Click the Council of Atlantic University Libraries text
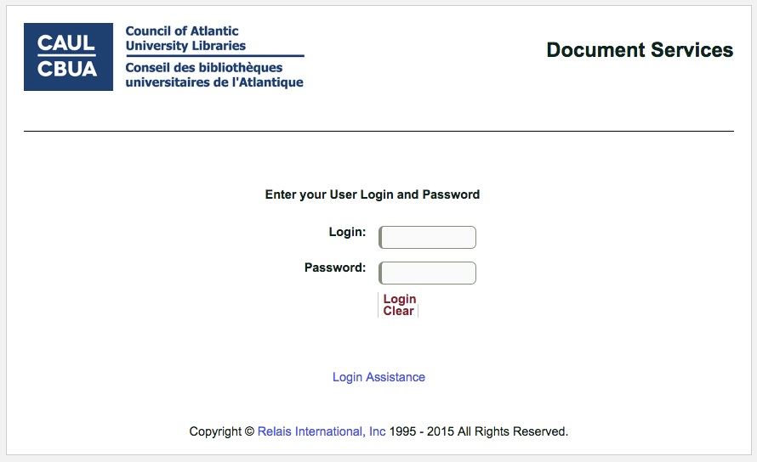This screenshot has width=757, height=462. tap(185, 38)
